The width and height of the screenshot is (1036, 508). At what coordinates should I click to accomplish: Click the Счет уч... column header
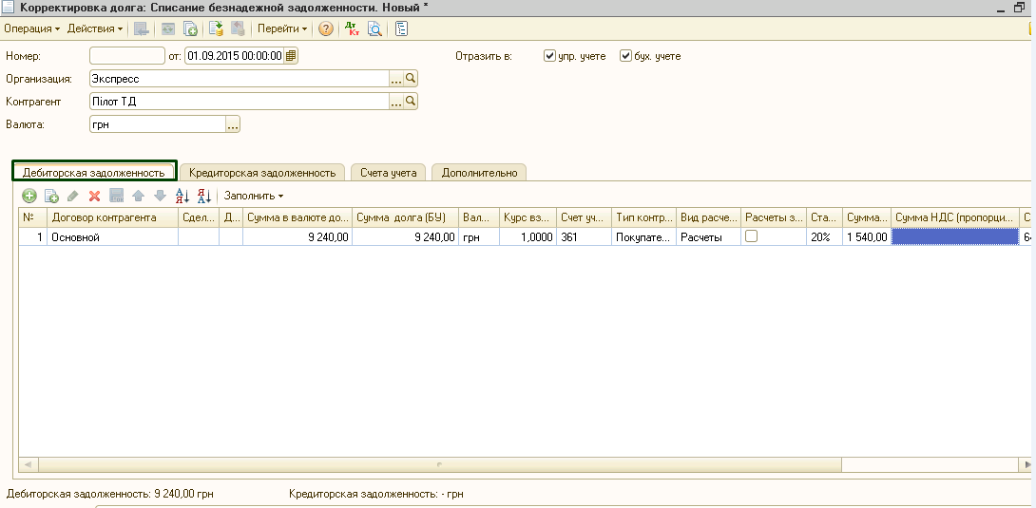pos(583,217)
